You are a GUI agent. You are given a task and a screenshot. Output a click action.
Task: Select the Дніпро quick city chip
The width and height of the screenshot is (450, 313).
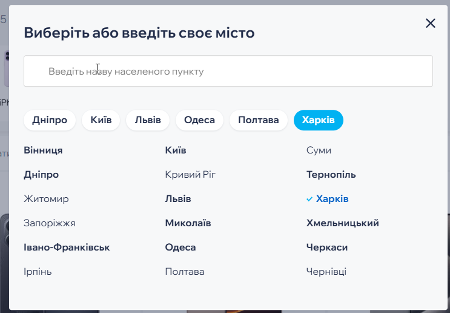[x=50, y=120]
